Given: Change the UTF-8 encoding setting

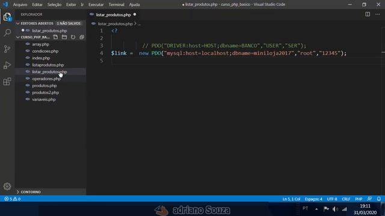Looking at the screenshot, I should pos(332,199).
